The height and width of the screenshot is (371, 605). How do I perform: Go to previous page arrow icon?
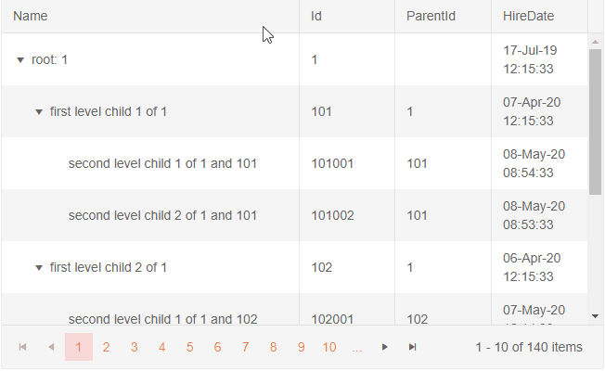pyautogui.click(x=51, y=347)
